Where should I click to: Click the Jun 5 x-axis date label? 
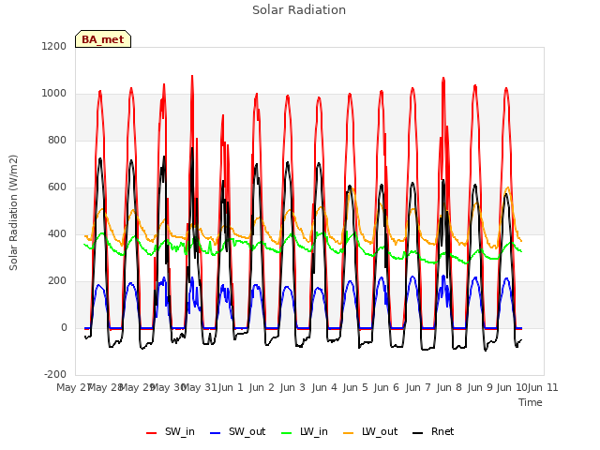click(355, 387)
